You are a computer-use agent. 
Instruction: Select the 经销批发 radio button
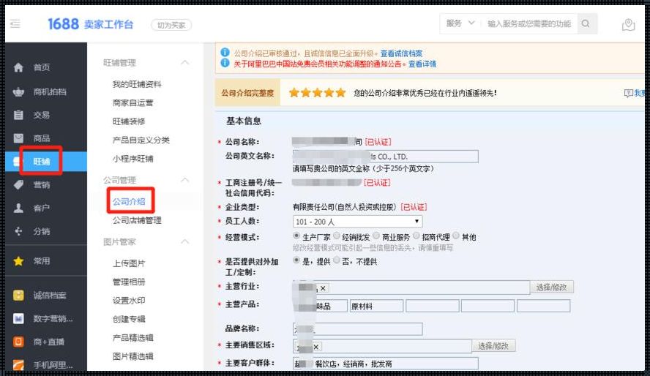pyautogui.click(x=337, y=236)
